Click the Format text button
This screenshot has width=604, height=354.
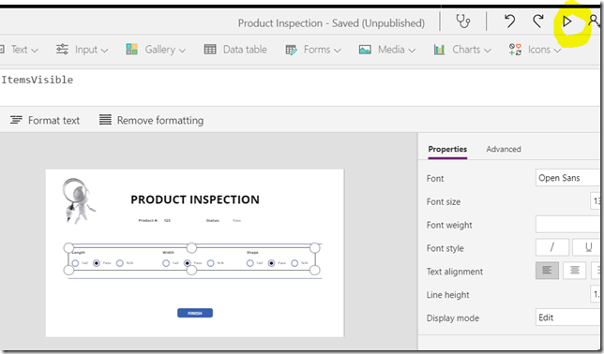click(45, 121)
